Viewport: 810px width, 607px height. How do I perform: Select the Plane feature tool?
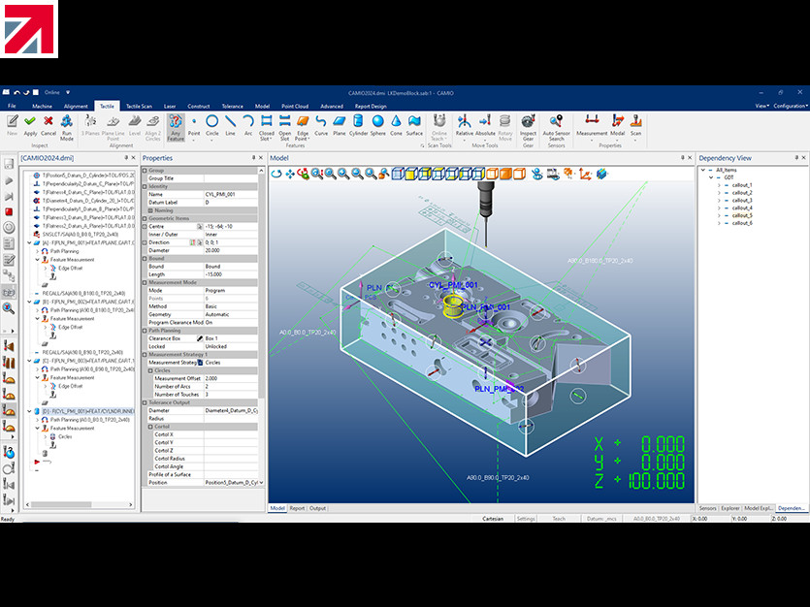[340, 125]
